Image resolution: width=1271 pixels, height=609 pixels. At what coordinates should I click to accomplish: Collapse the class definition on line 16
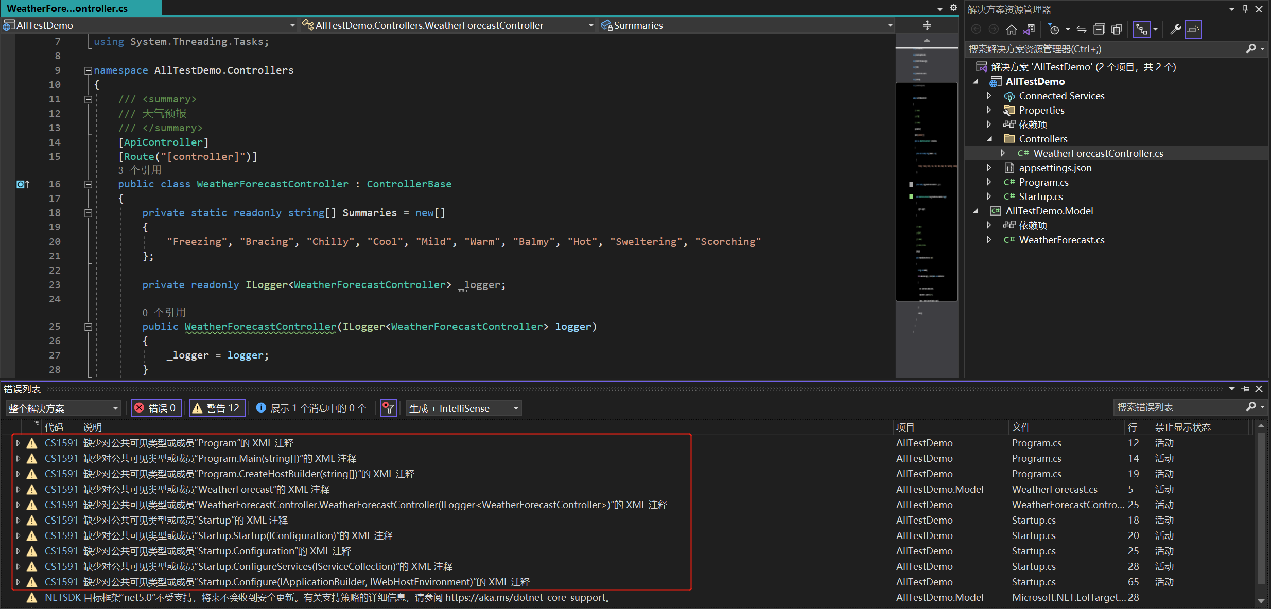[88, 184]
